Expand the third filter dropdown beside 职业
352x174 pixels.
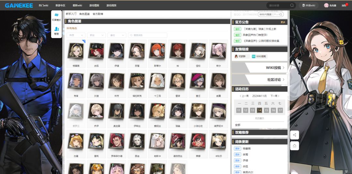click(117, 35)
